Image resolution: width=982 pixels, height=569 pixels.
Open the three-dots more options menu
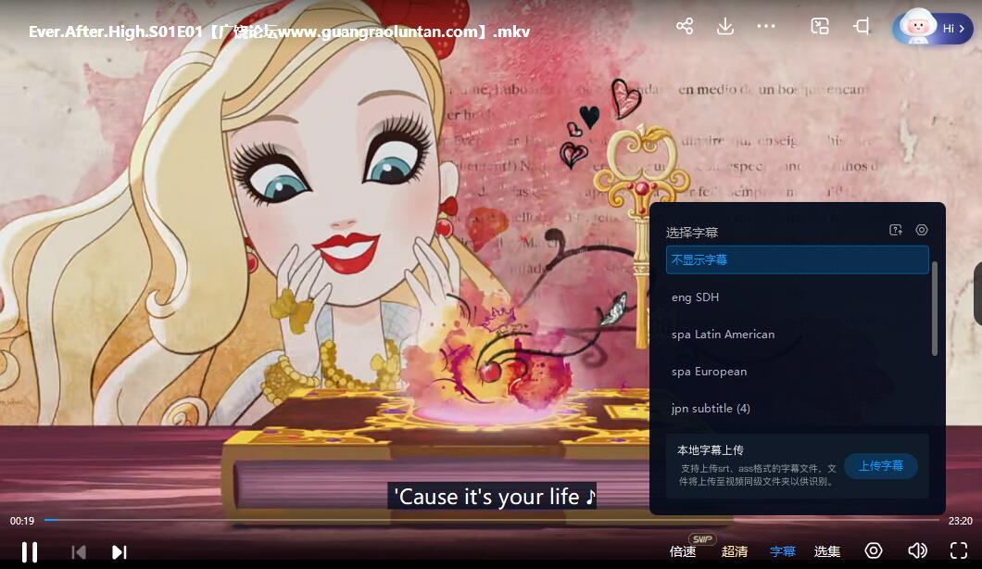(766, 26)
